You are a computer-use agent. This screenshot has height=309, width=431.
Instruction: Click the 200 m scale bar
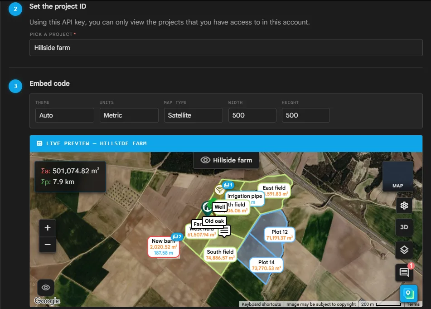pos(381,304)
